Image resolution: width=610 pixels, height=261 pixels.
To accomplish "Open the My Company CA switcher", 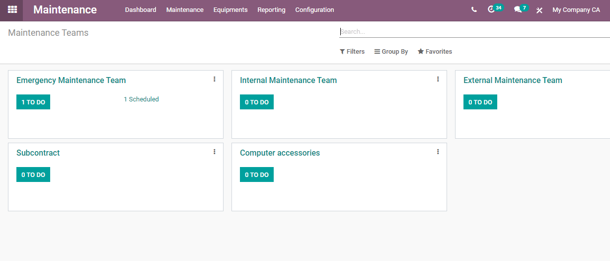I will click(x=576, y=10).
